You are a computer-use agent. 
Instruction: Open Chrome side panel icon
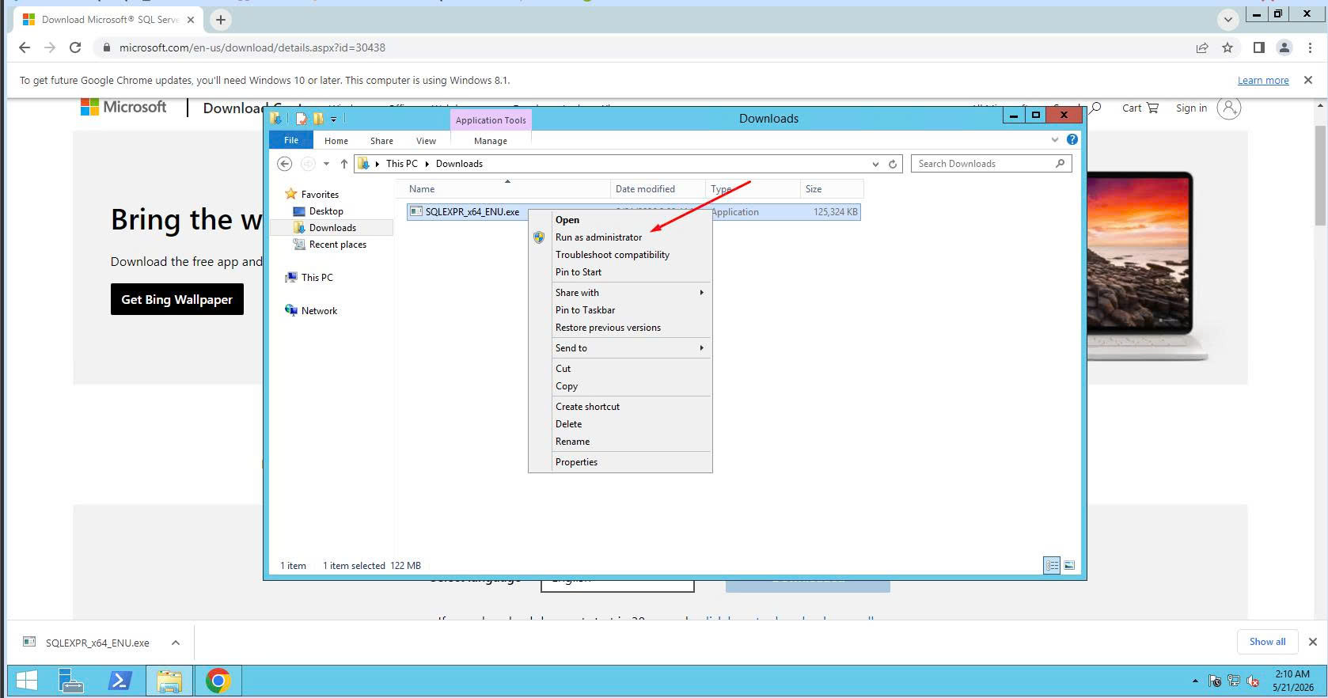coord(1258,47)
